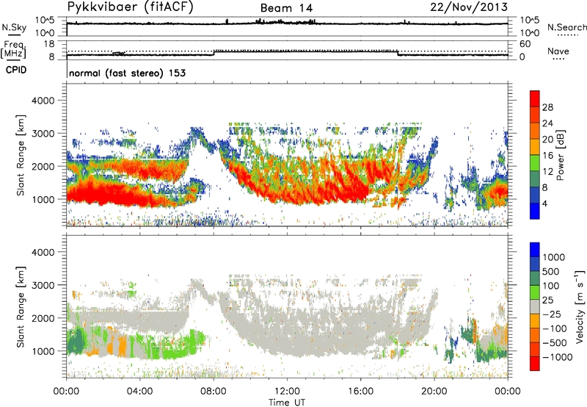Viewport: 587px width, 407px height.
Task: Click the 'Pykkvibaer (fitACF)' title text
Action: pos(131,7)
